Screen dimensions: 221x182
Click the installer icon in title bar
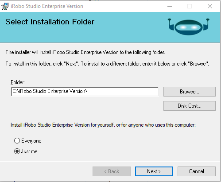tap(5, 6)
